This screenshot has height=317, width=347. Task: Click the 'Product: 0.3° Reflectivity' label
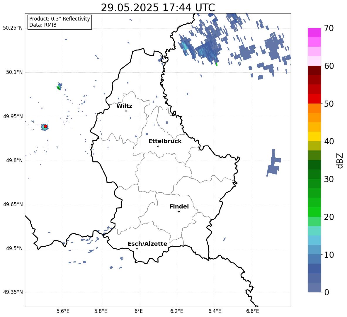click(59, 18)
